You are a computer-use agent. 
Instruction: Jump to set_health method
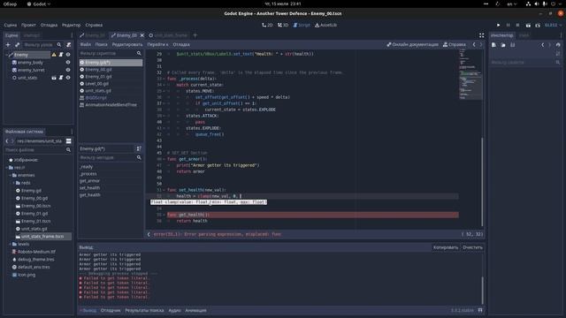pyautogui.click(x=89, y=188)
